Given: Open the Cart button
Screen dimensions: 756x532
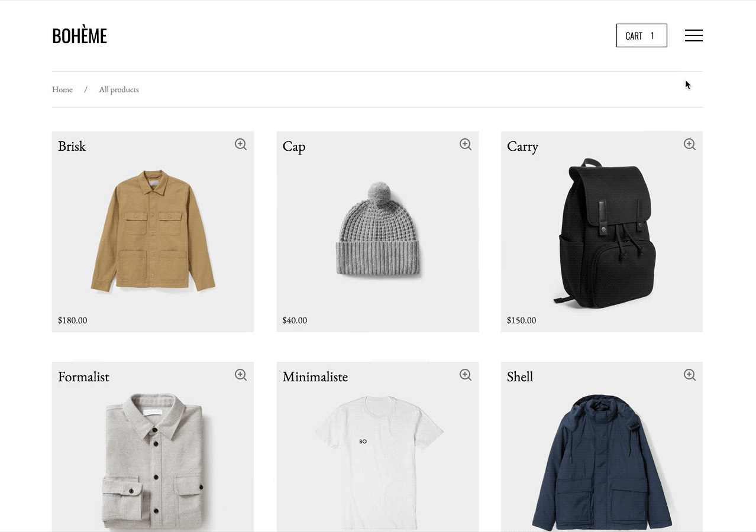Looking at the screenshot, I should (x=641, y=35).
